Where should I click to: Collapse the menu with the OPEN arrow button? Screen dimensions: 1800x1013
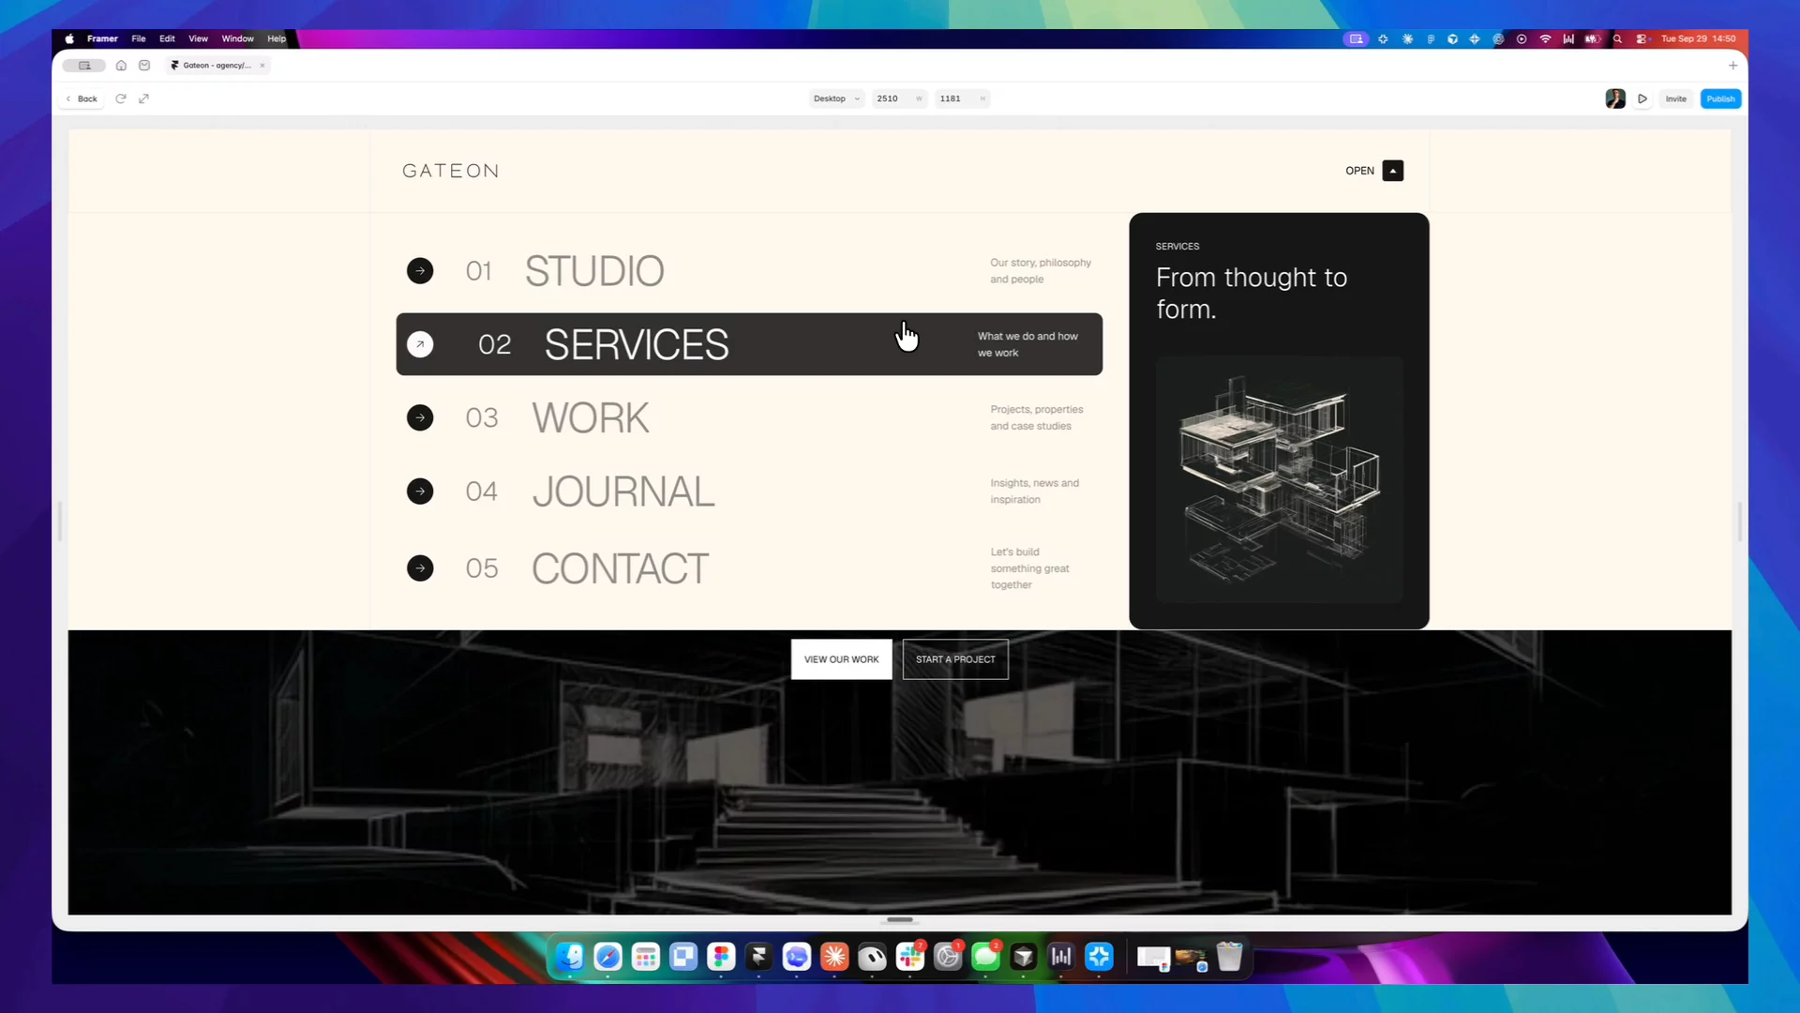pos(1393,171)
